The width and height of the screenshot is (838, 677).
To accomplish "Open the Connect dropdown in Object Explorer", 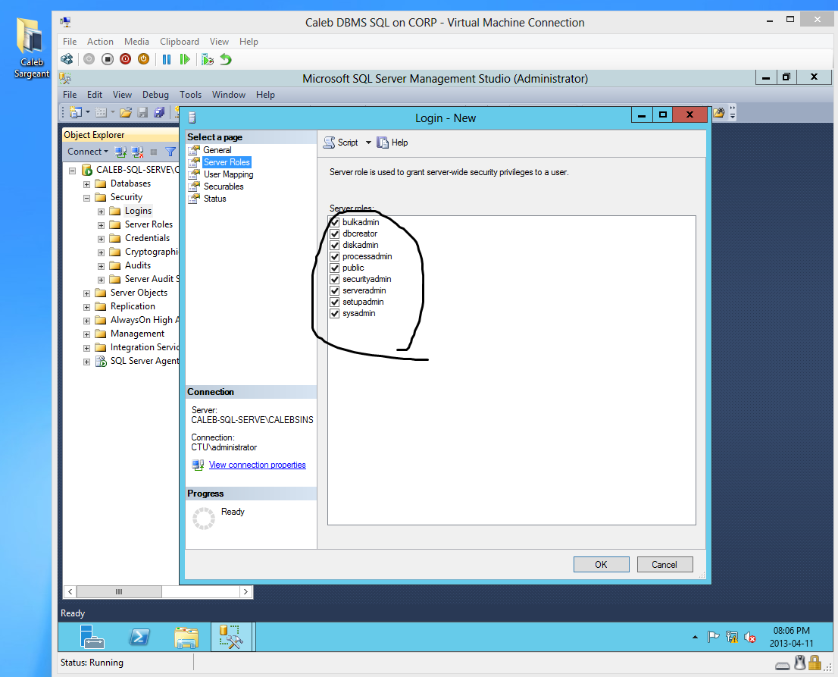I will tap(88, 152).
